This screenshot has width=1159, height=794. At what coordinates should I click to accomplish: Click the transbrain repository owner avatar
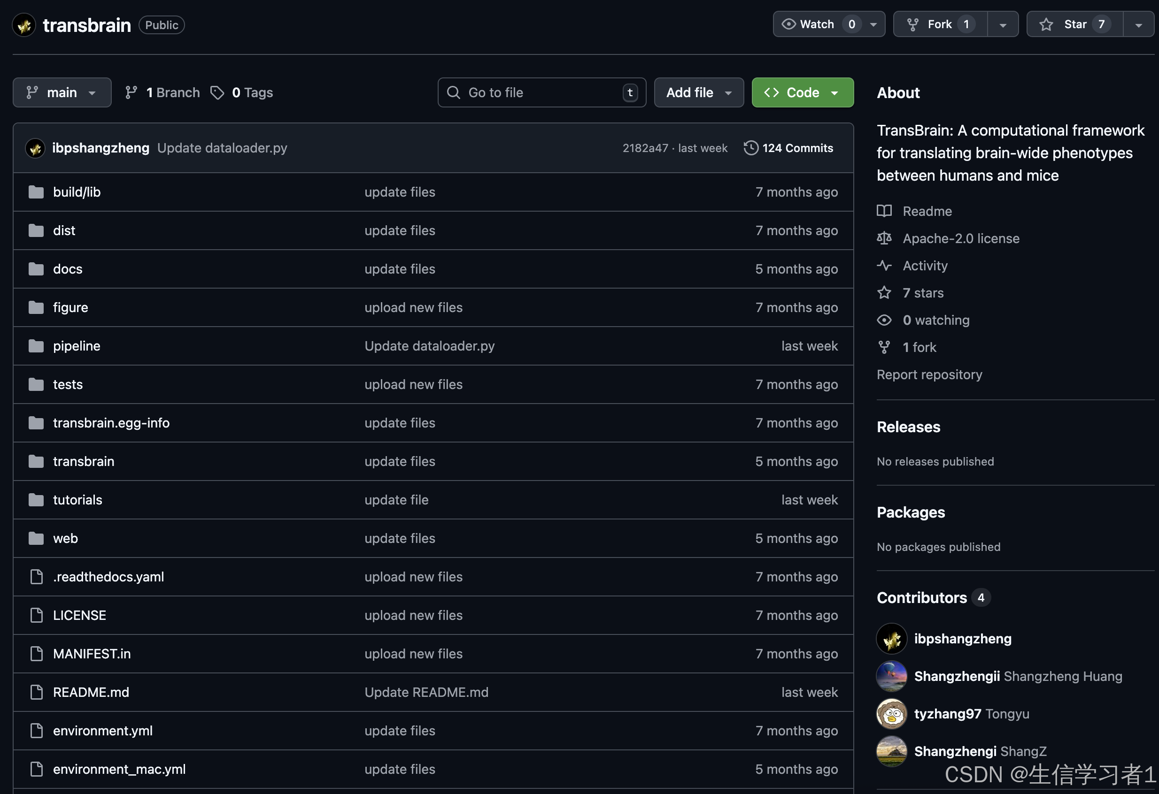(24, 25)
